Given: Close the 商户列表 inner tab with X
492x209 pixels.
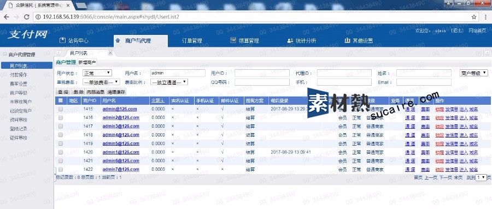Looking at the screenshot, I should [x=110, y=52].
